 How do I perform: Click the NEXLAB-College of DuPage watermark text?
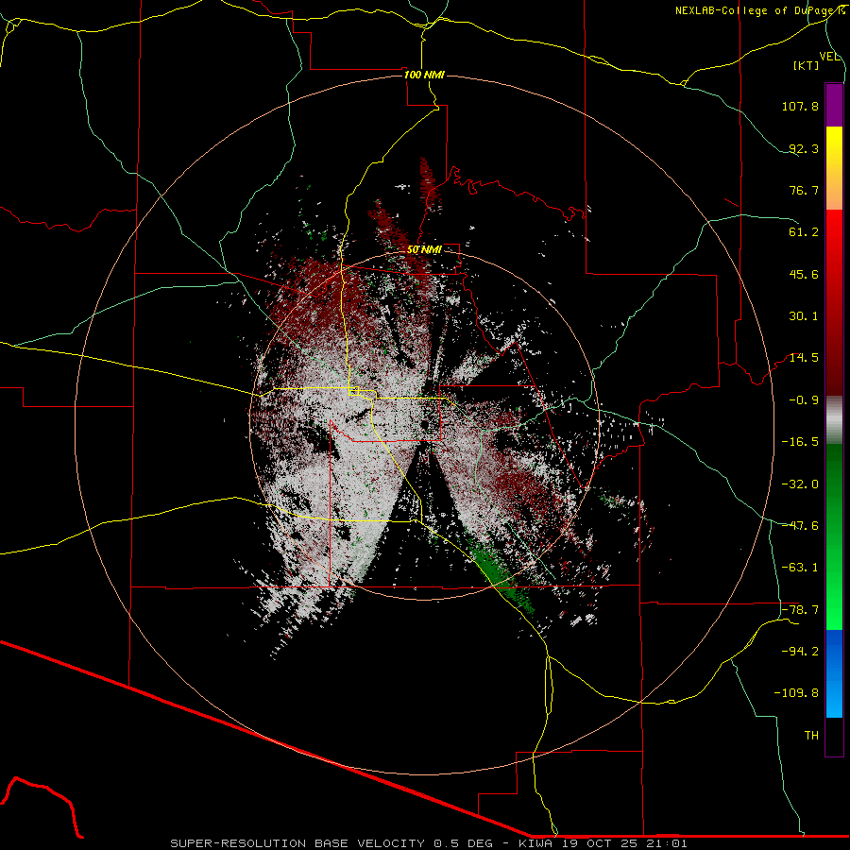click(759, 10)
